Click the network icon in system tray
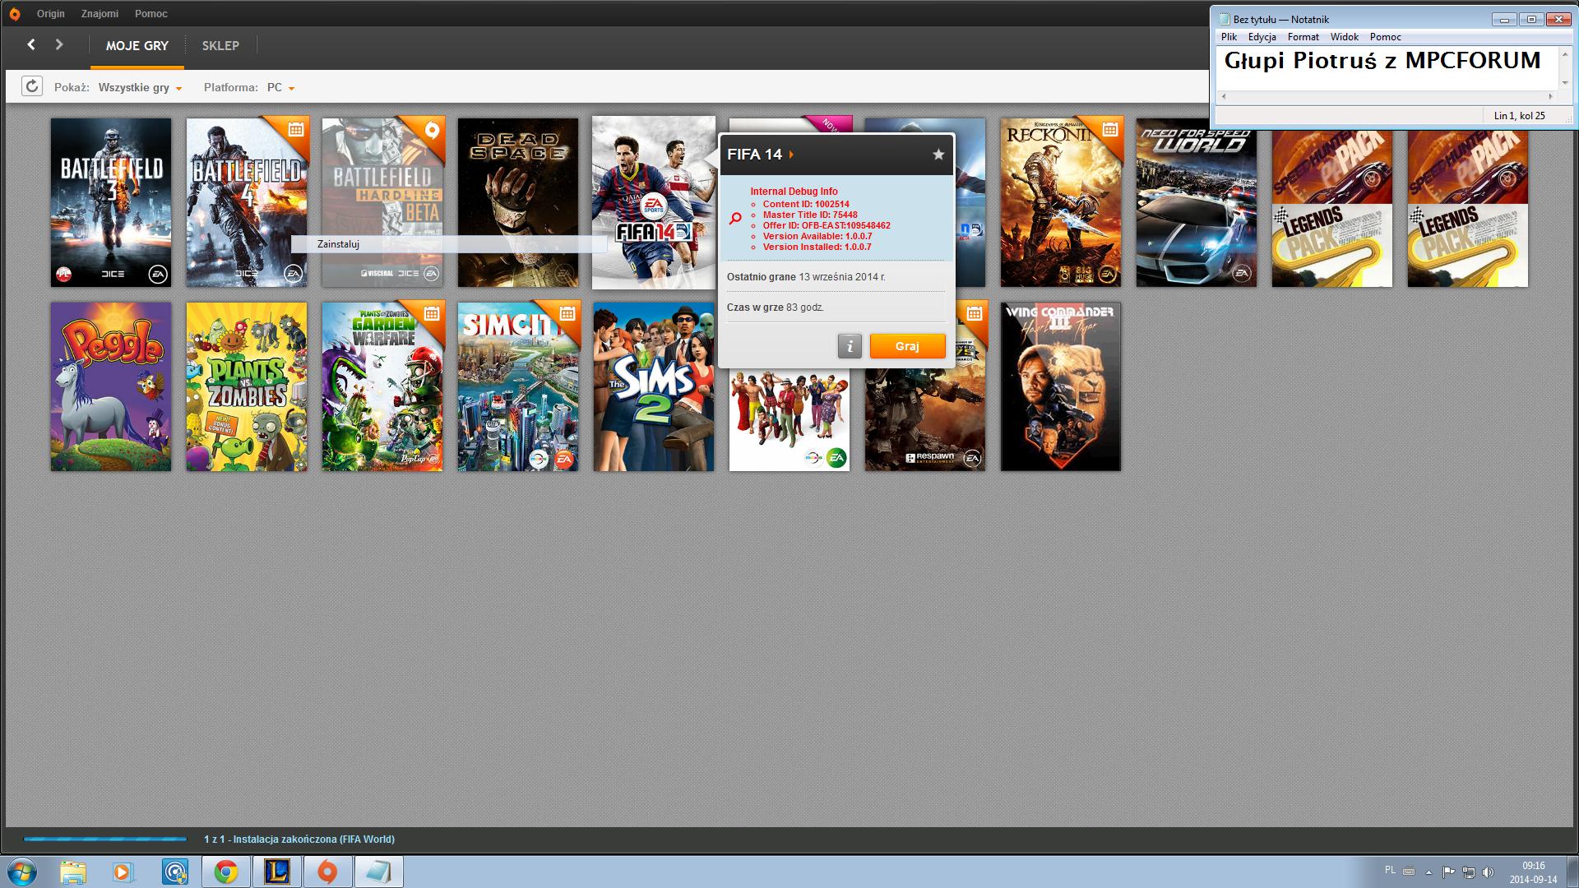This screenshot has width=1579, height=888. coord(1468,872)
